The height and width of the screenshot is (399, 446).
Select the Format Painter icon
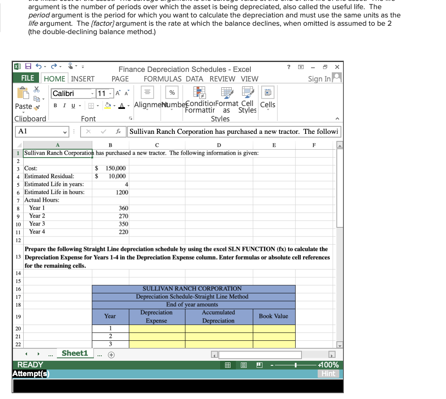click(37, 108)
